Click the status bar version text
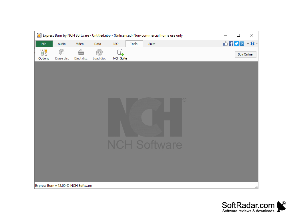The image size is (293, 220). [63, 186]
